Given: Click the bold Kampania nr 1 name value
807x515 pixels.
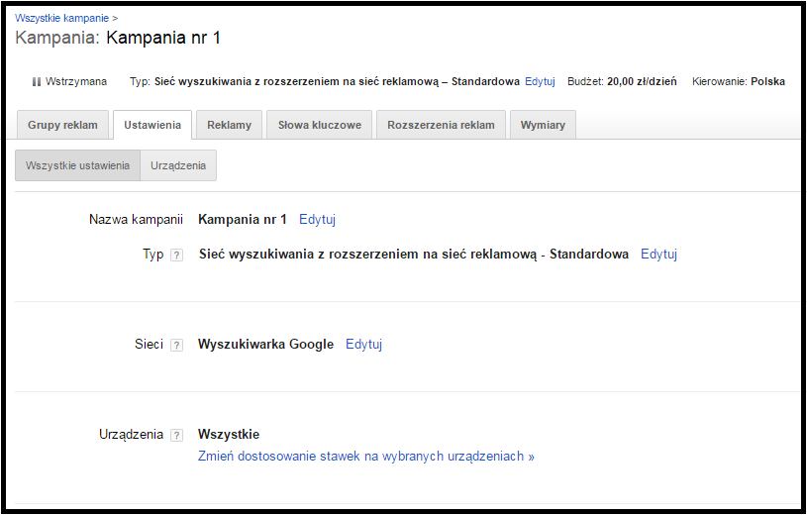Looking at the screenshot, I should [243, 220].
